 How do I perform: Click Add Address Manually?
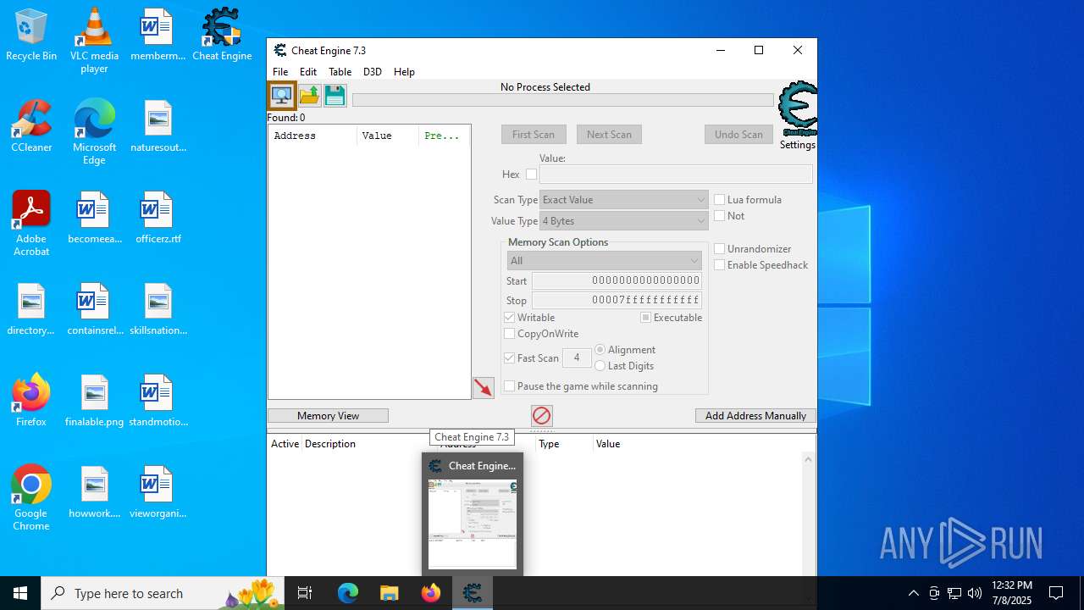pos(755,416)
